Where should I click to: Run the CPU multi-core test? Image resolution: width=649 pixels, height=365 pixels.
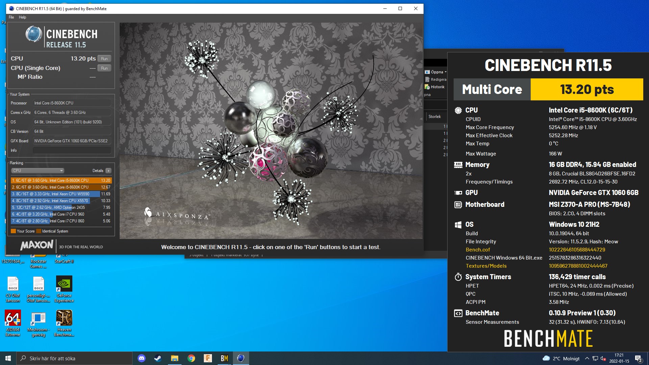click(104, 59)
